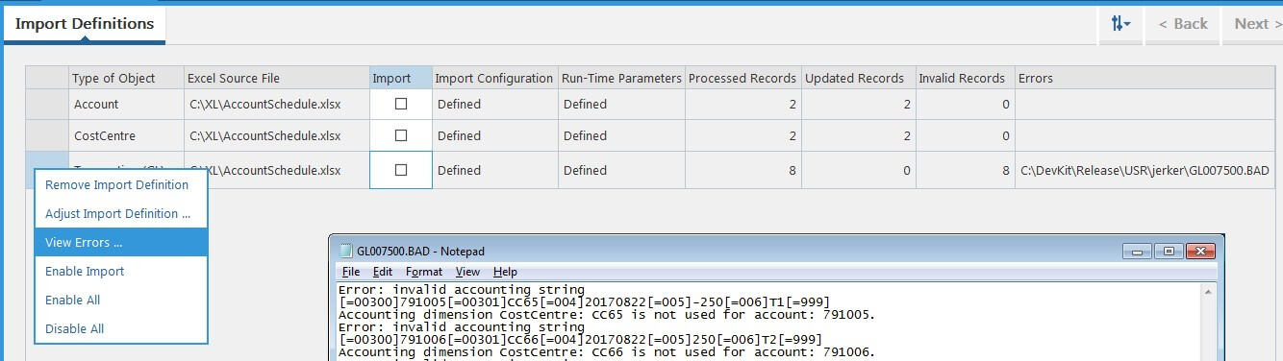Click the row selector for the CostCentre row
Viewport: 1283px width, 361px height.
[x=47, y=136]
